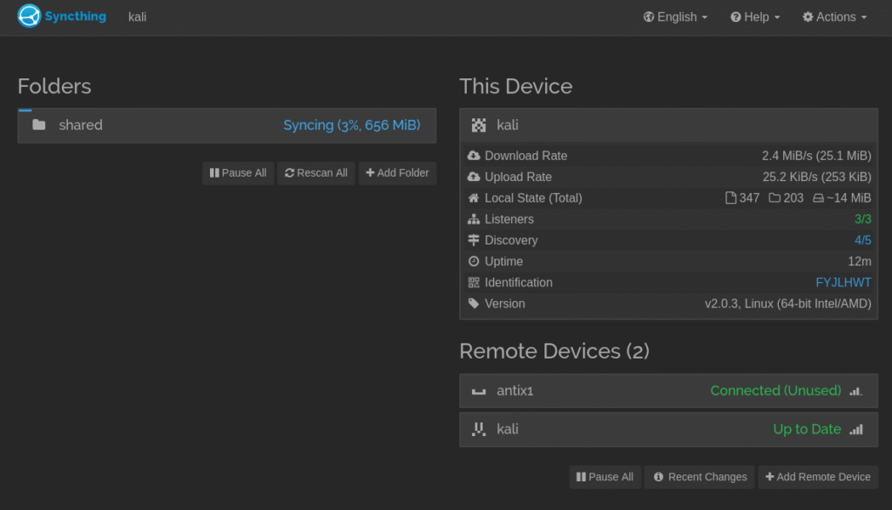Click the Listeners network icon
The image size is (892, 510).
(x=473, y=219)
